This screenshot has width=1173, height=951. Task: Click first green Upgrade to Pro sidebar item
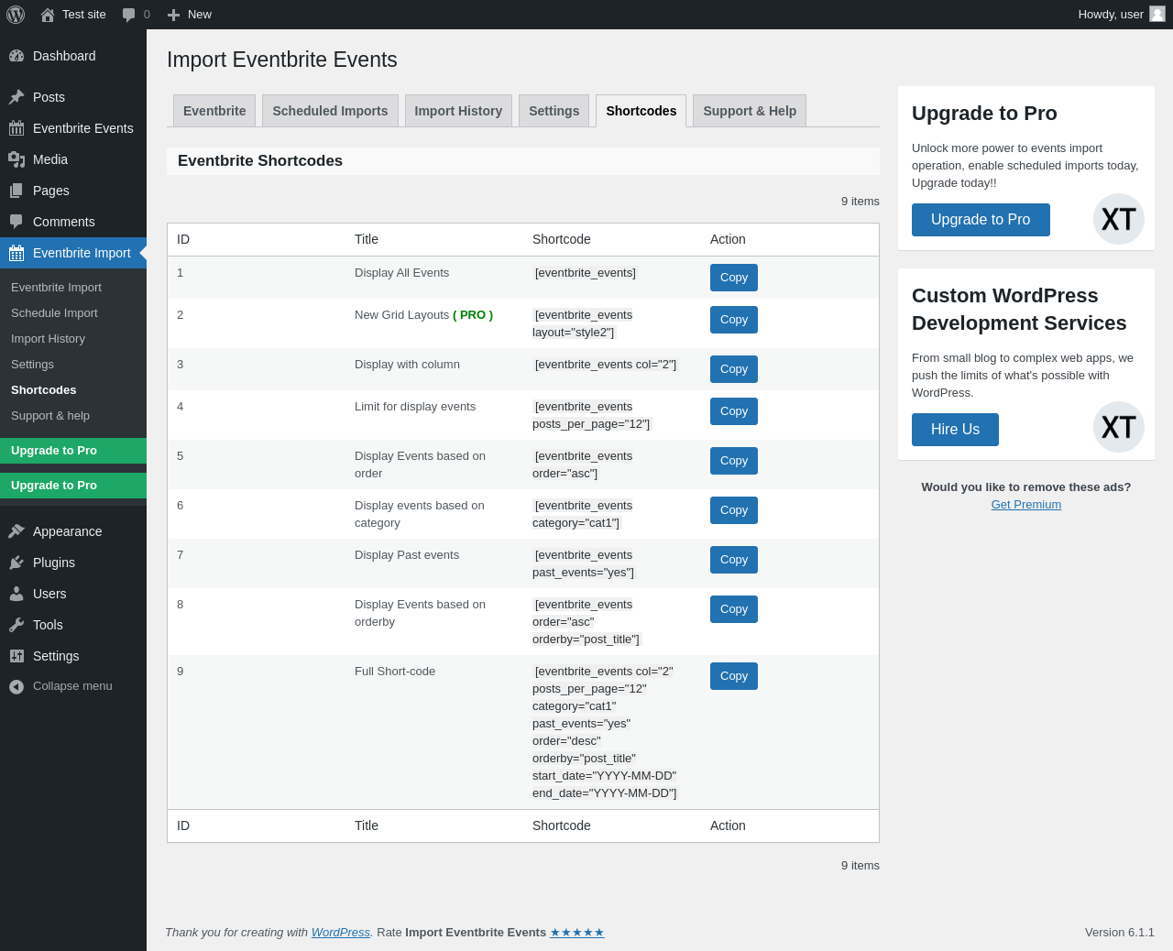73,451
